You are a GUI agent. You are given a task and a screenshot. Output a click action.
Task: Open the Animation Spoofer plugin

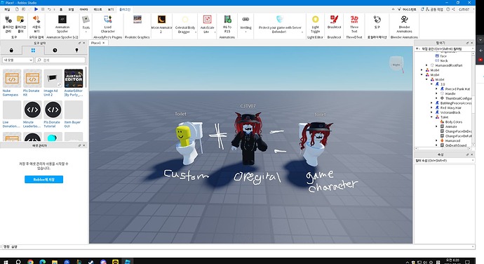click(62, 24)
